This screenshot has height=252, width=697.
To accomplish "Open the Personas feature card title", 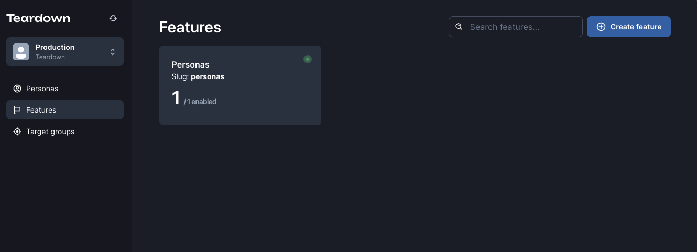I will pyautogui.click(x=191, y=65).
